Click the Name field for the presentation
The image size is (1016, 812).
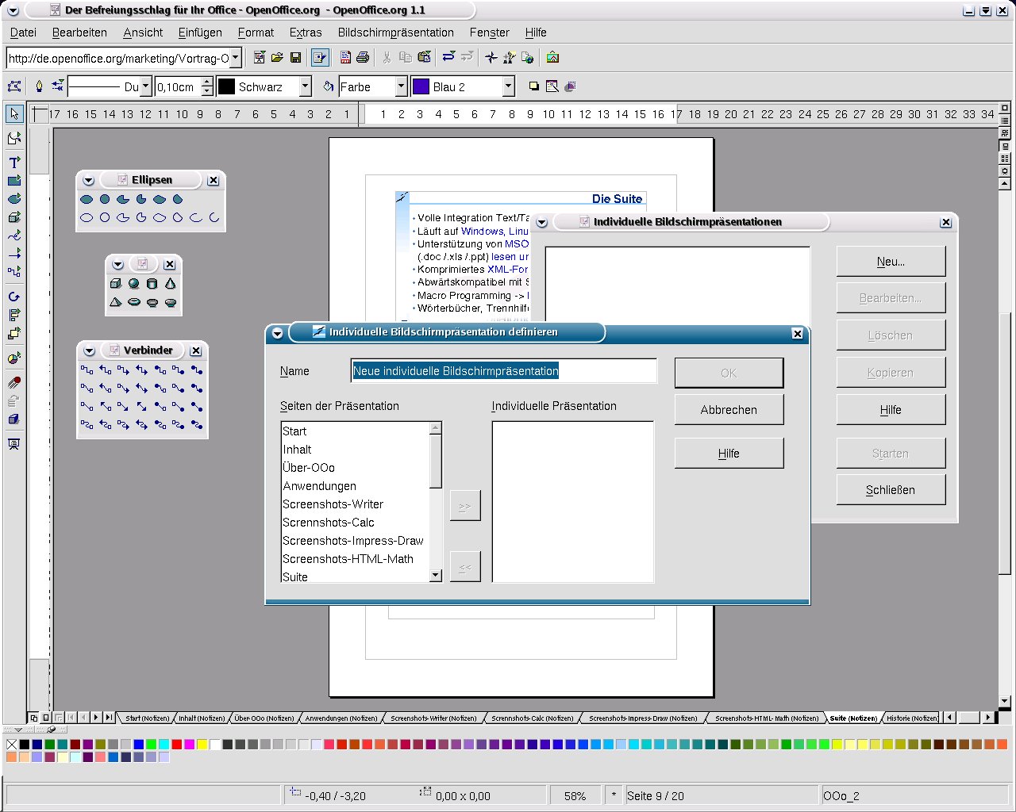click(504, 371)
